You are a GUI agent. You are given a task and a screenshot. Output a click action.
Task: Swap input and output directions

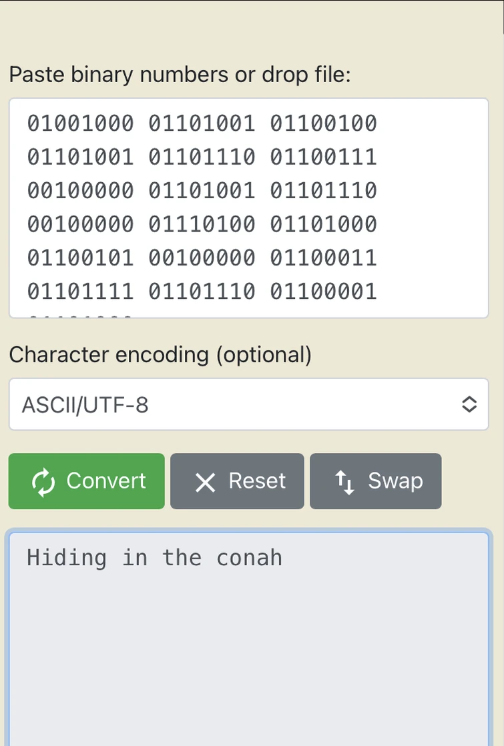375,481
